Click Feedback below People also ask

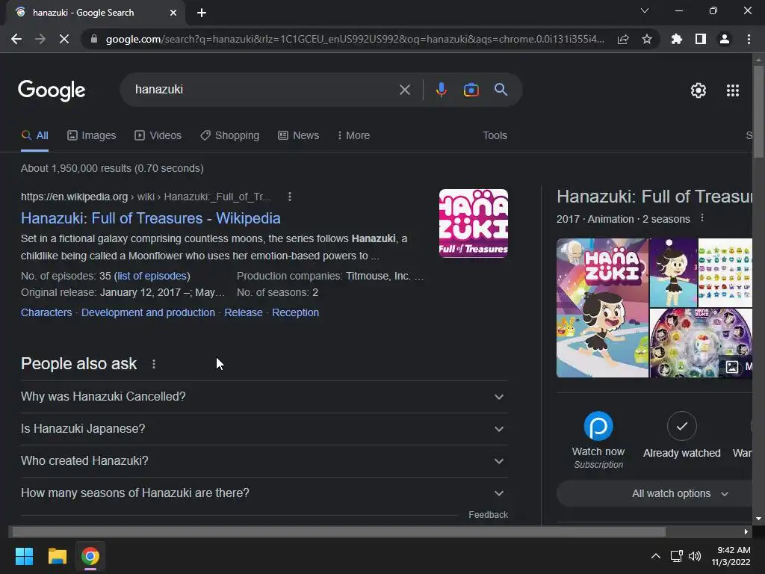point(488,515)
